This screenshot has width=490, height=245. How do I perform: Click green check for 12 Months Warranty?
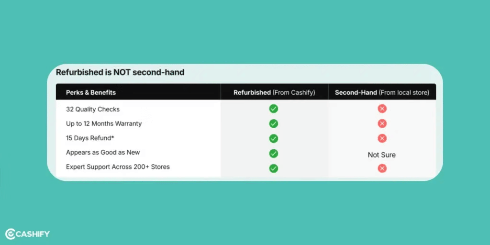pyautogui.click(x=273, y=123)
